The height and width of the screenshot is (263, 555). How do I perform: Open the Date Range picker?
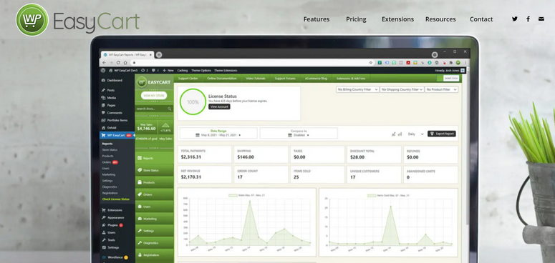coord(218,133)
